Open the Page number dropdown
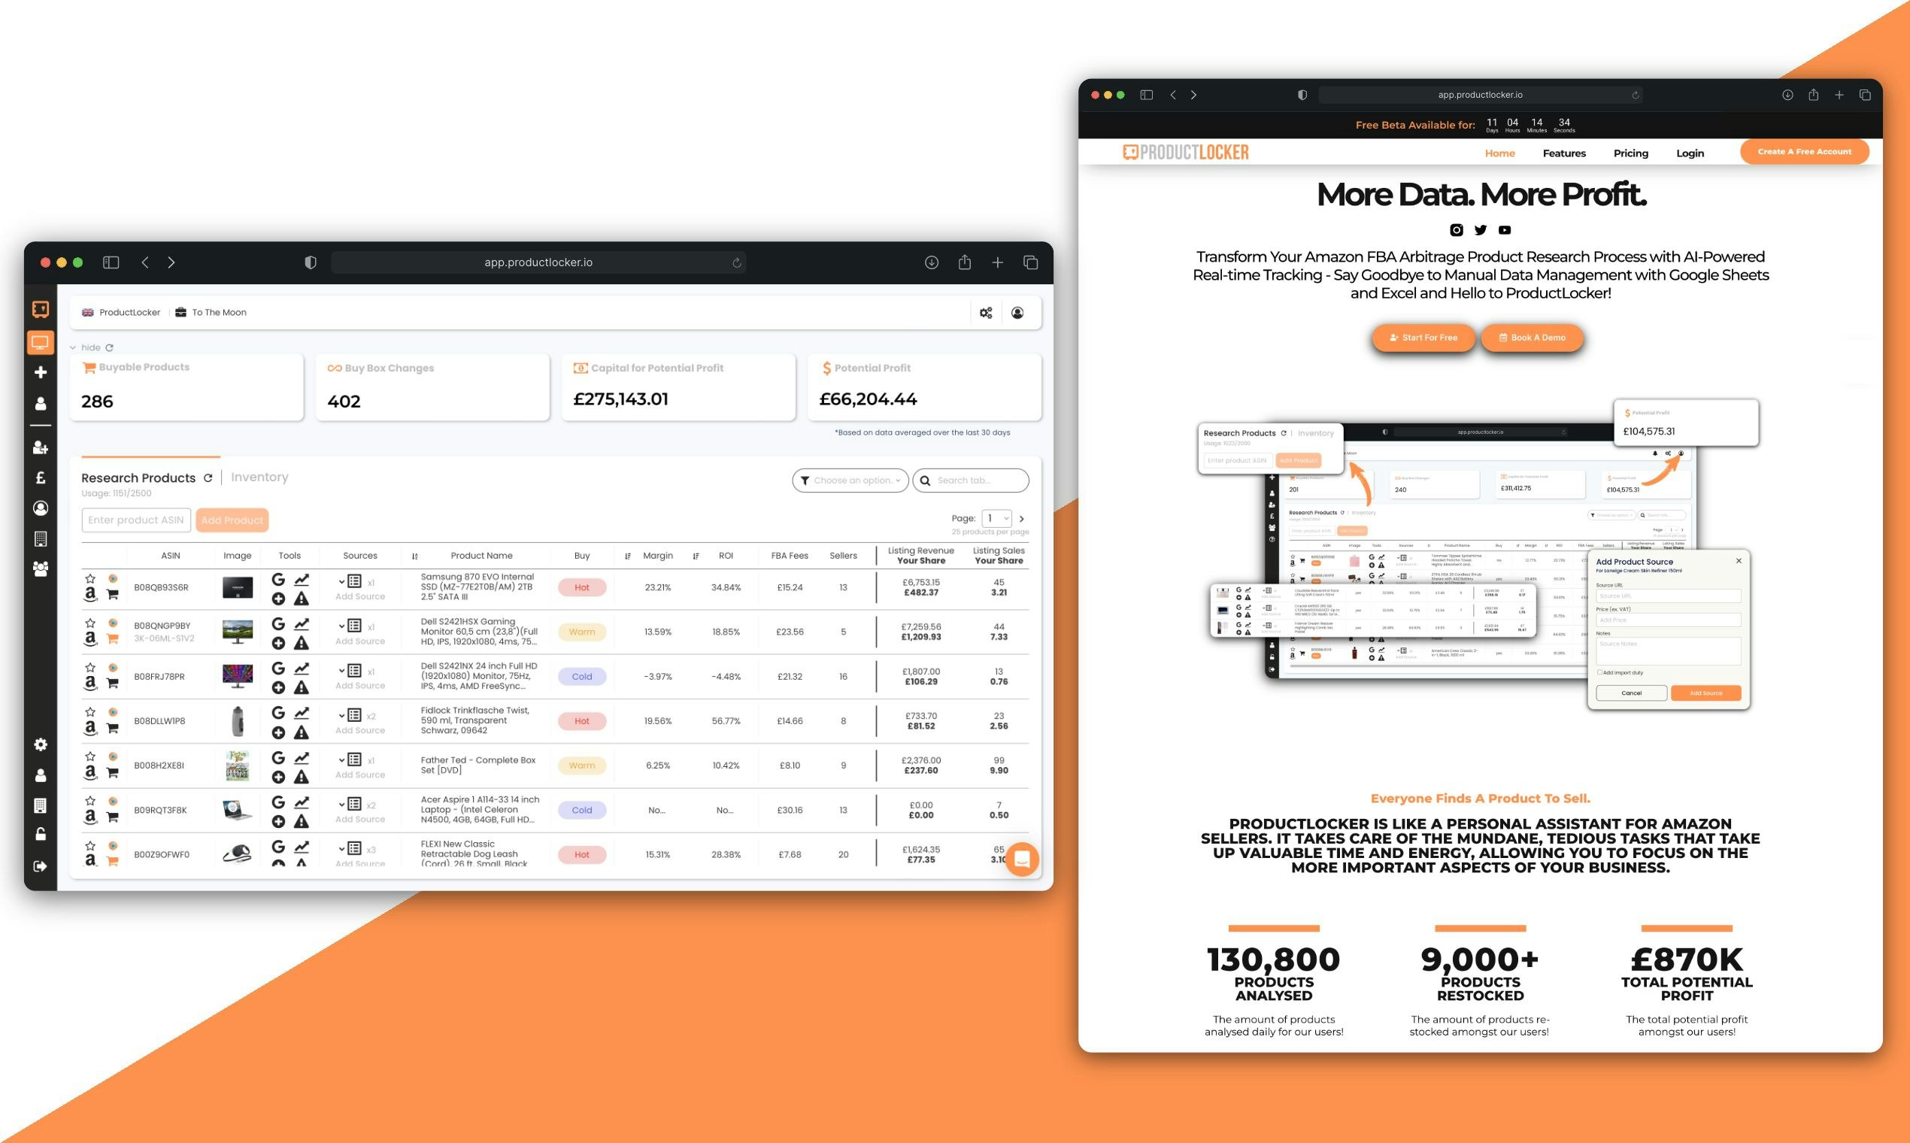This screenshot has width=1910, height=1143. 996,518
